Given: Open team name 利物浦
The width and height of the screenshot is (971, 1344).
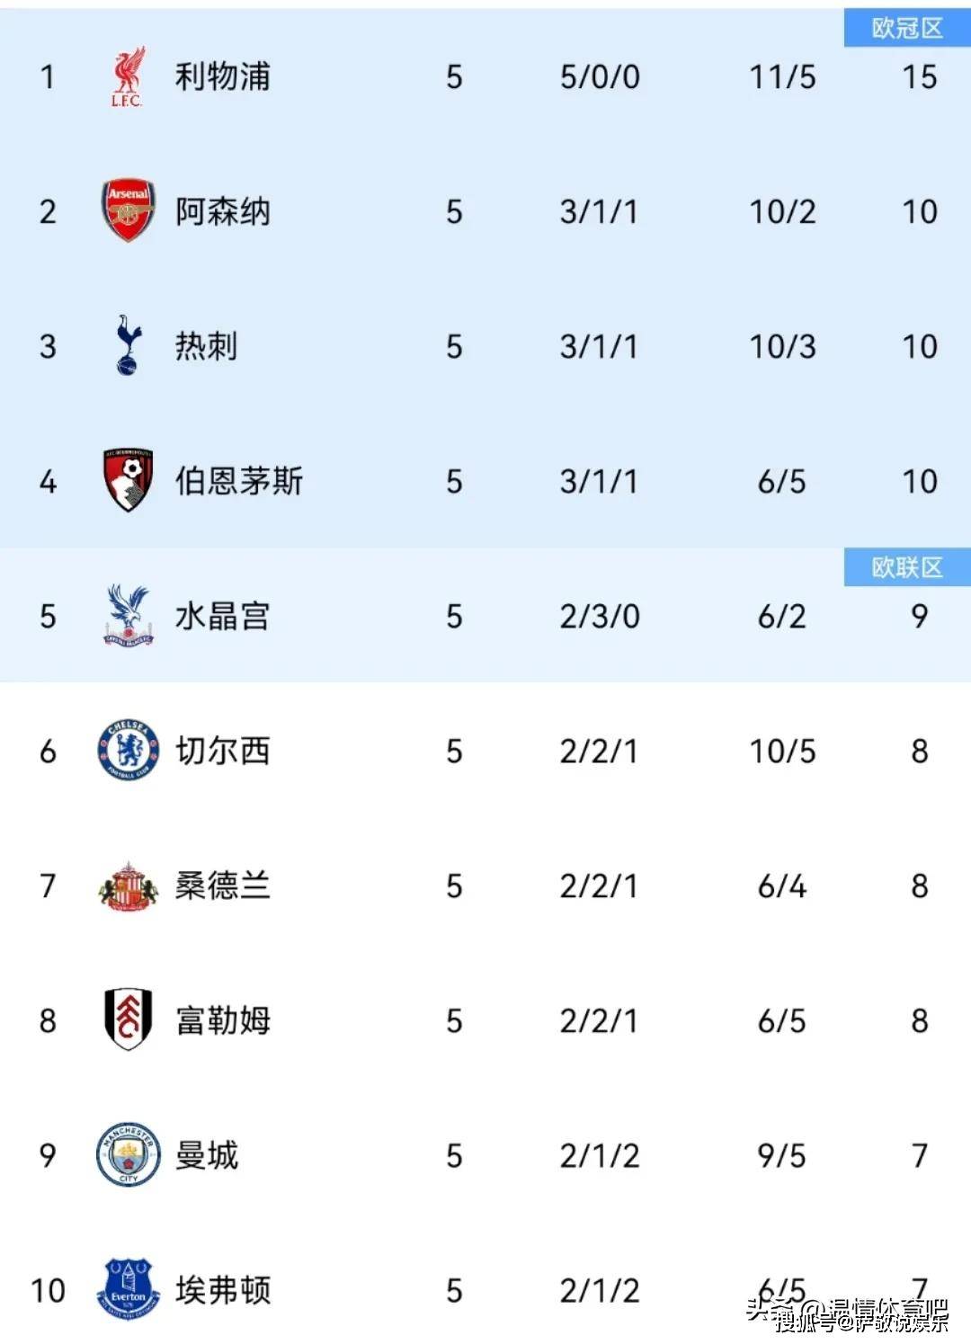Looking at the screenshot, I should (222, 77).
